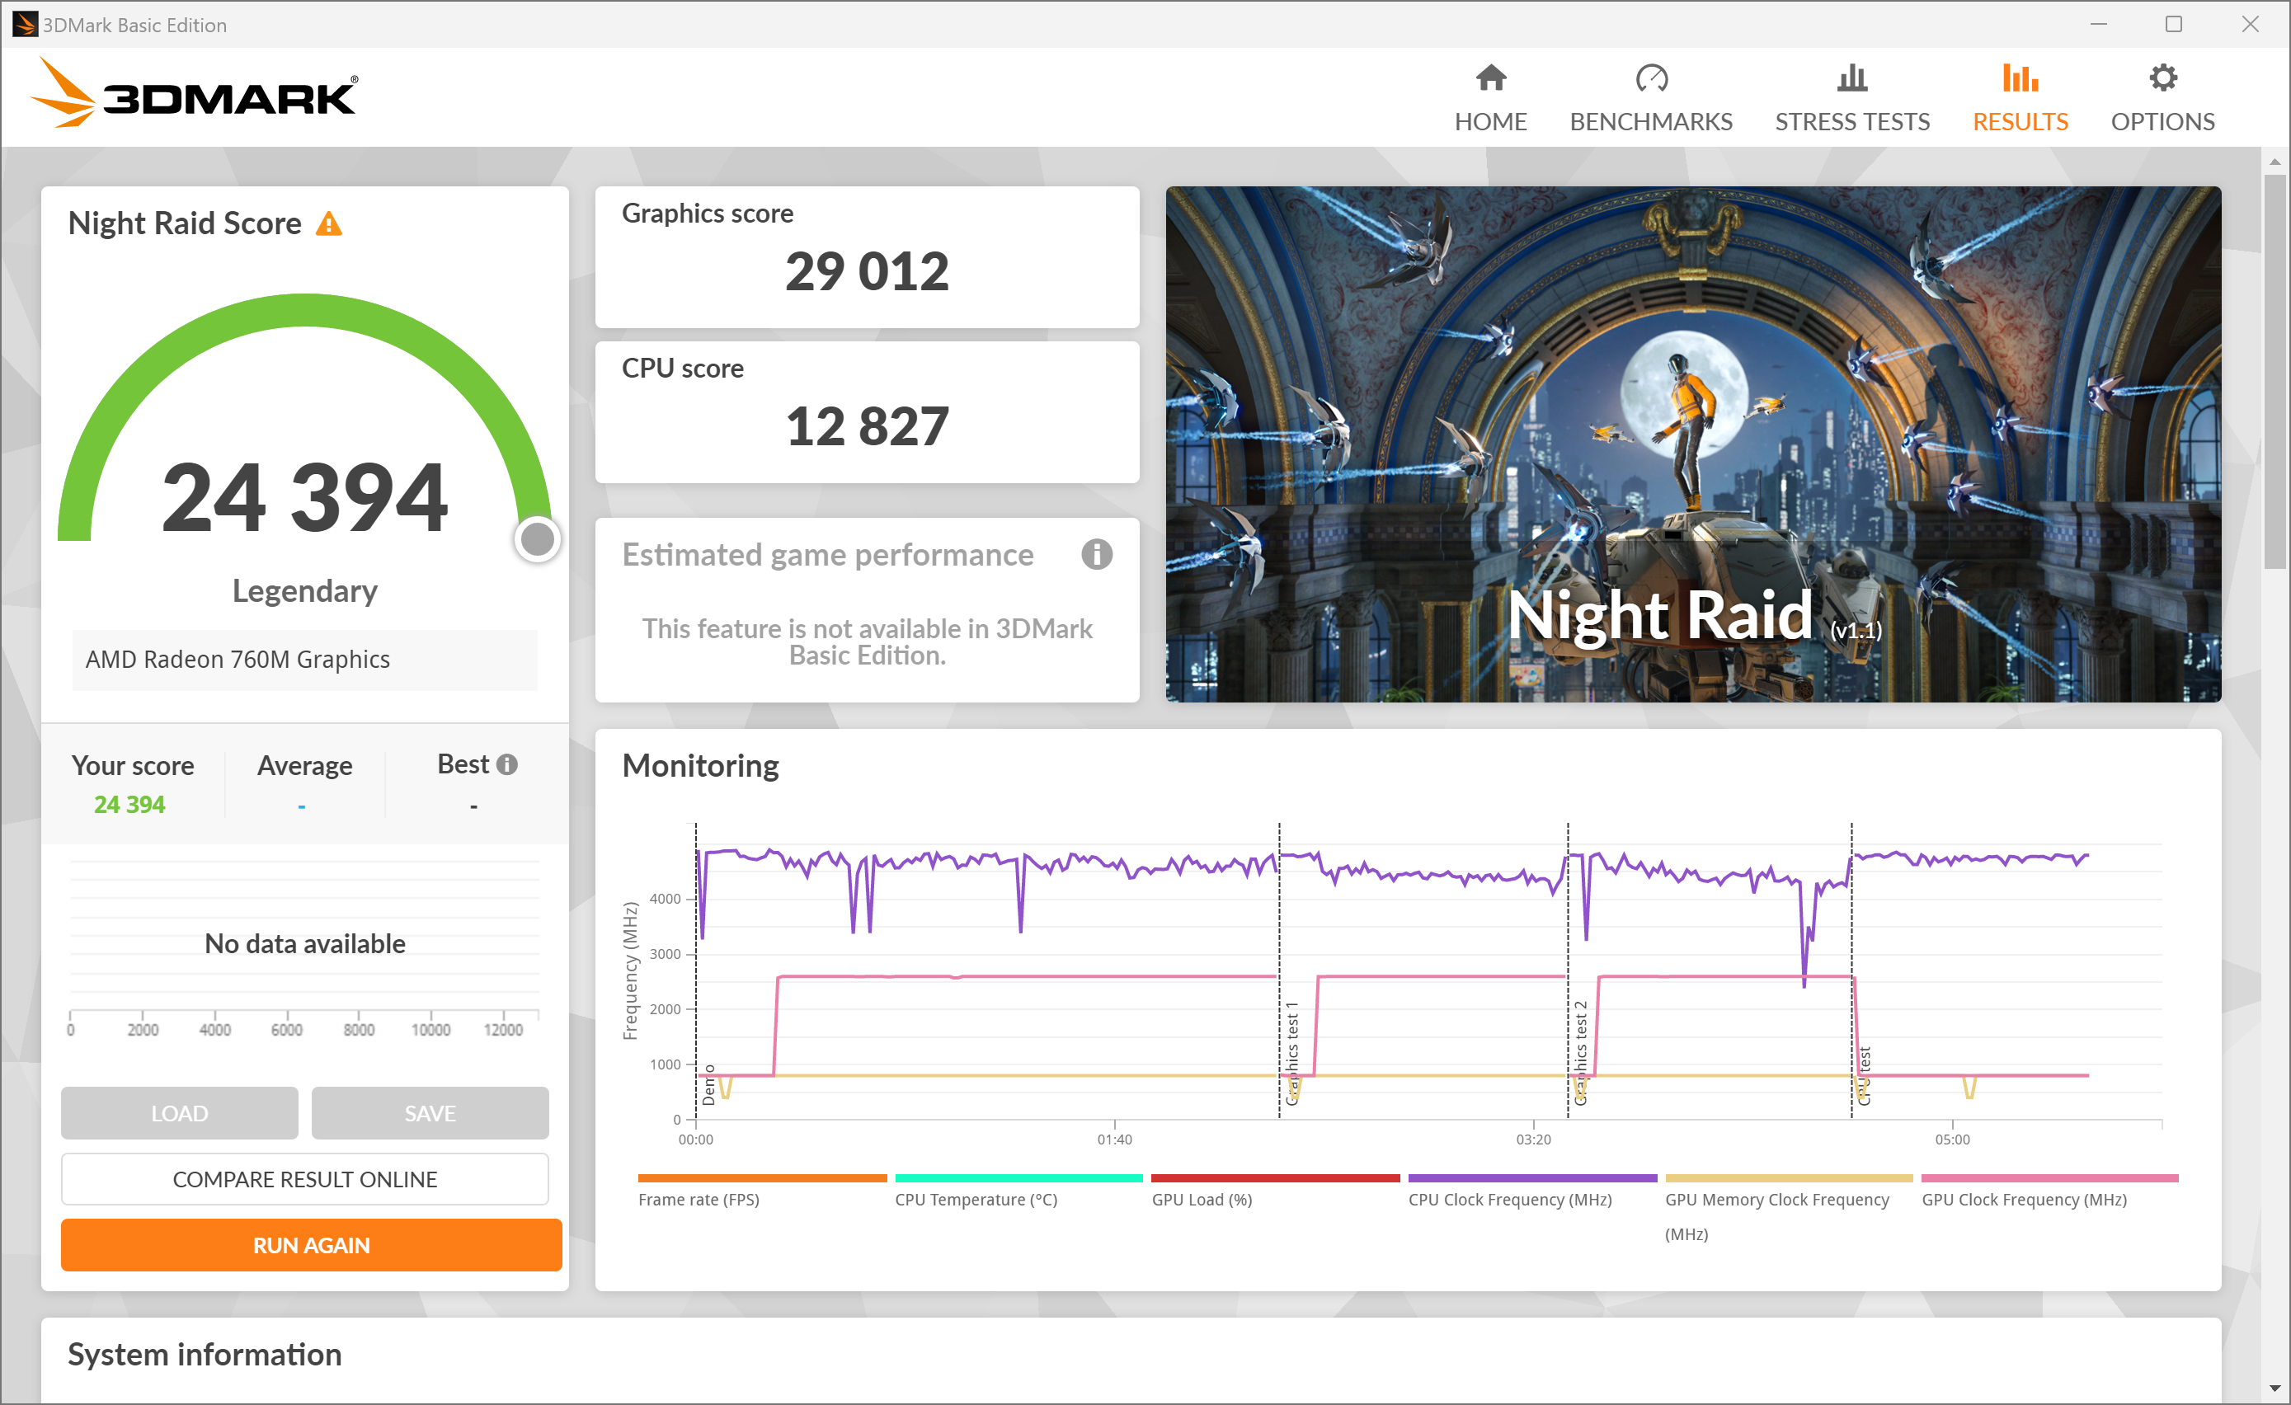
Task: Select the BENCHMARKS tab label
Action: (x=1650, y=122)
